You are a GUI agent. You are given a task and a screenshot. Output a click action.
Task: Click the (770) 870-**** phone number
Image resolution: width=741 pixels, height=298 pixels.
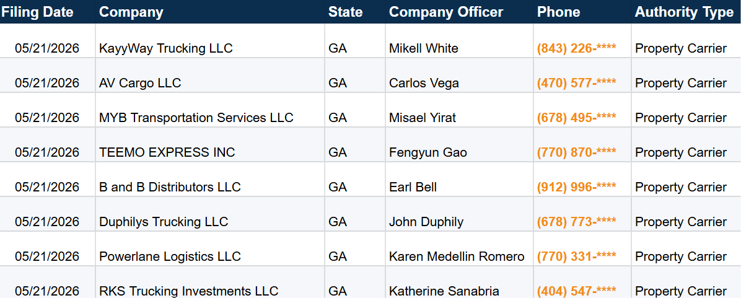pos(577,152)
